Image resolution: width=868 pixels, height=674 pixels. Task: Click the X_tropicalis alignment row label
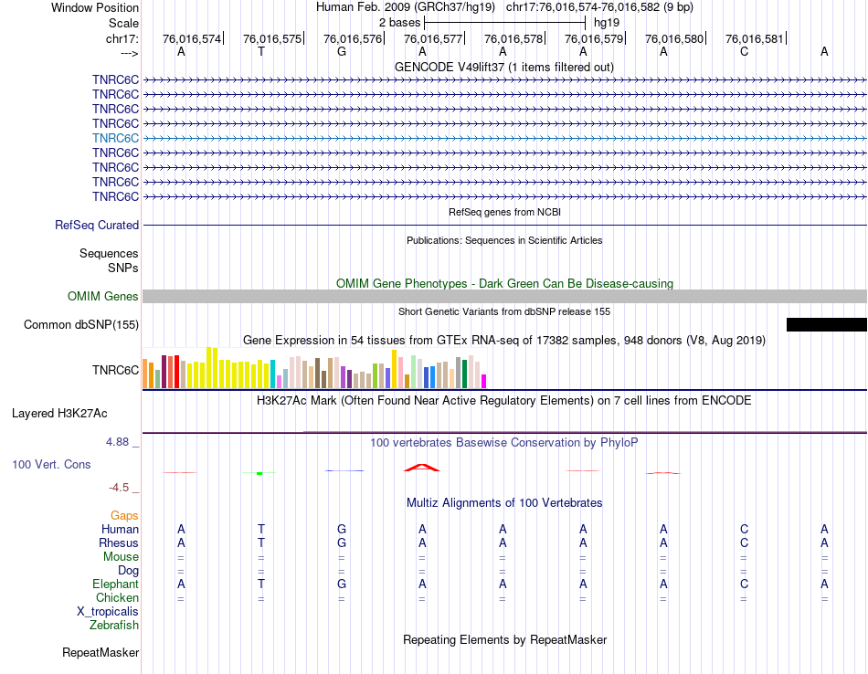[108, 612]
